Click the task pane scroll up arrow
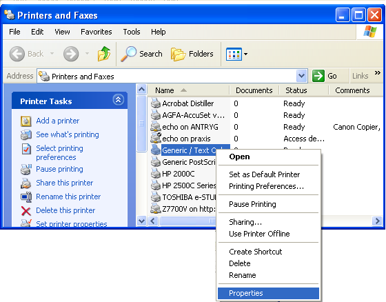 click(141, 89)
